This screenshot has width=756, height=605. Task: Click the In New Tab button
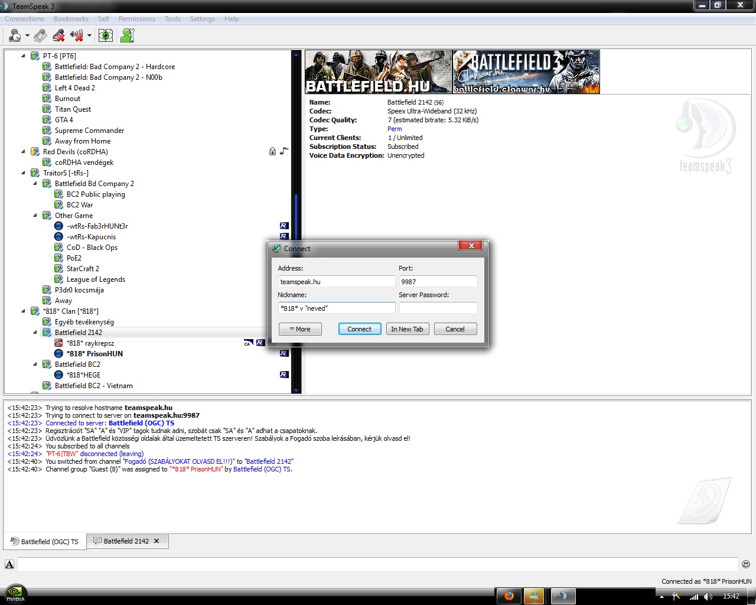pos(407,329)
